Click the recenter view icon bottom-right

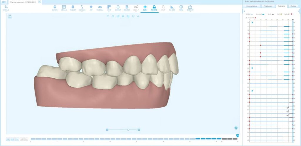pos(236,128)
